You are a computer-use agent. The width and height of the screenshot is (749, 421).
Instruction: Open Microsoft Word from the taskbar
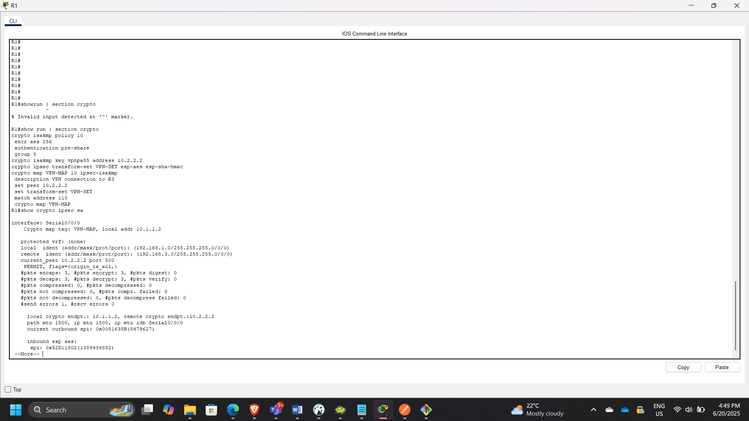(297, 410)
